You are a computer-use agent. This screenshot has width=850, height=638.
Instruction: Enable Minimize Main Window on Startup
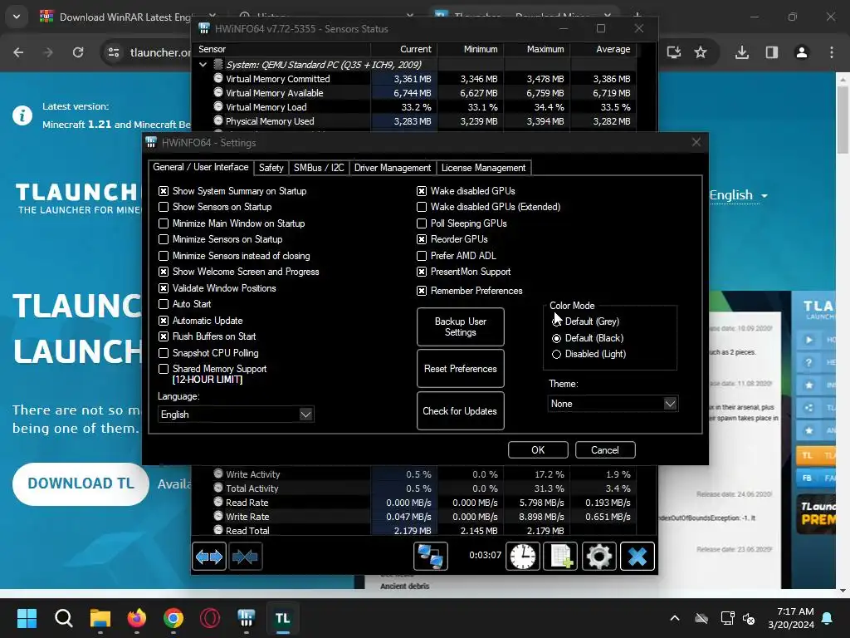pyautogui.click(x=164, y=223)
